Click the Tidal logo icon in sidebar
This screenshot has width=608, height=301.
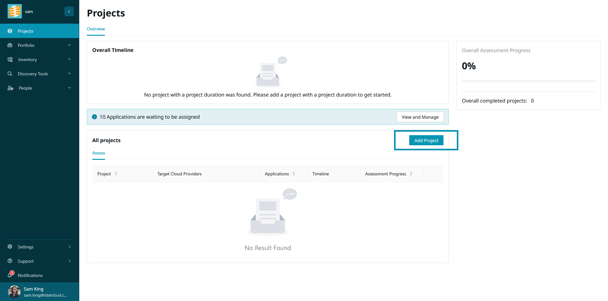coord(15,11)
